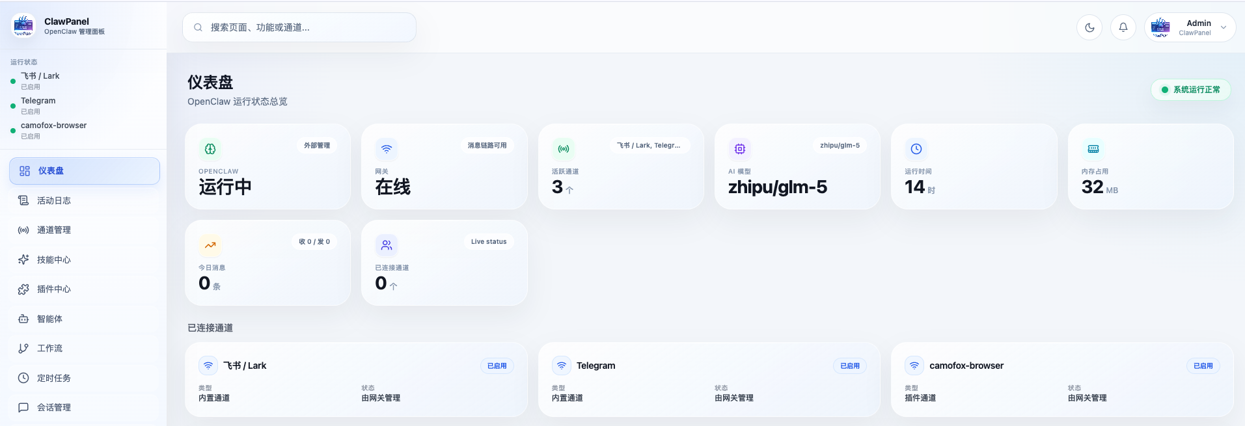Screen dimensions: 1245x426
Task: Click the 已启用 badge on Telegram card
Action: (x=849, y=366)
